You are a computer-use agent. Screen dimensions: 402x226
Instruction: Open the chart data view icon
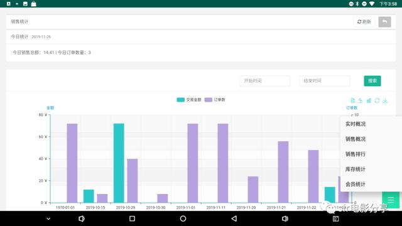click(x=352, y=100)
